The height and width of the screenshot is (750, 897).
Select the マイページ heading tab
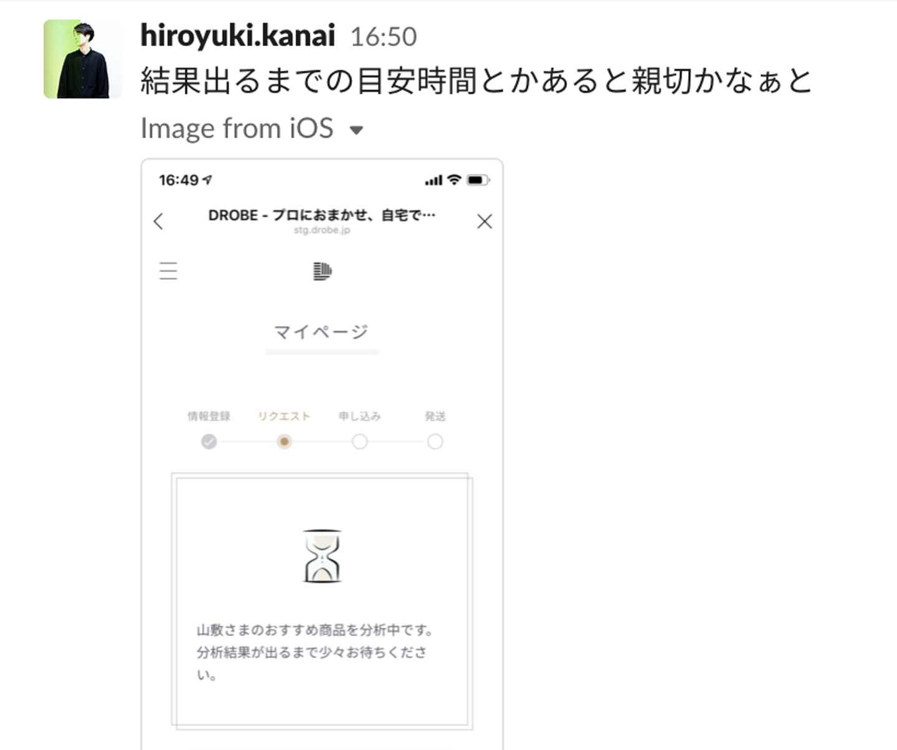[321, 331]
